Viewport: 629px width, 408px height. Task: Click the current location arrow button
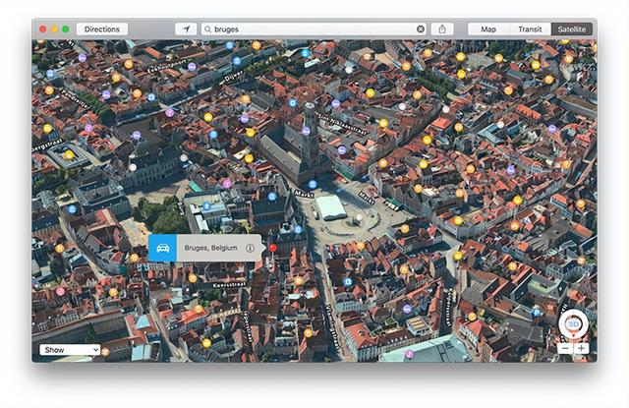point(186,29)
